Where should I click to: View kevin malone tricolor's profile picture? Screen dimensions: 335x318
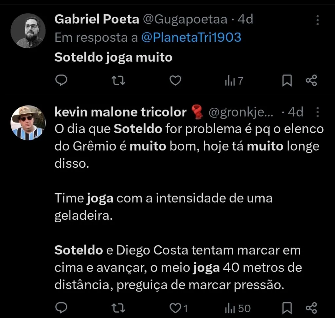(28, 122)
